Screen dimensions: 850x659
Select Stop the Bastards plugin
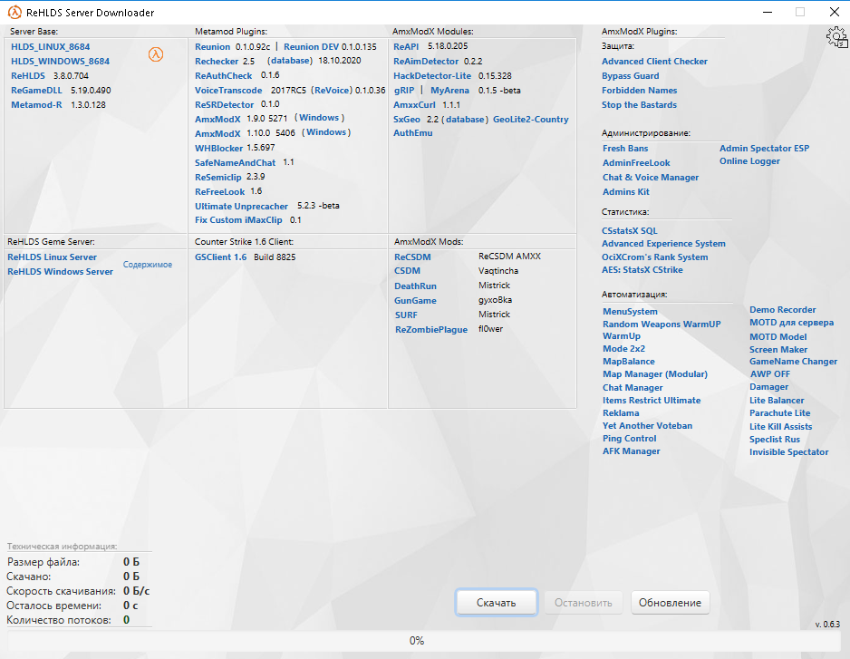pos(639,104)
